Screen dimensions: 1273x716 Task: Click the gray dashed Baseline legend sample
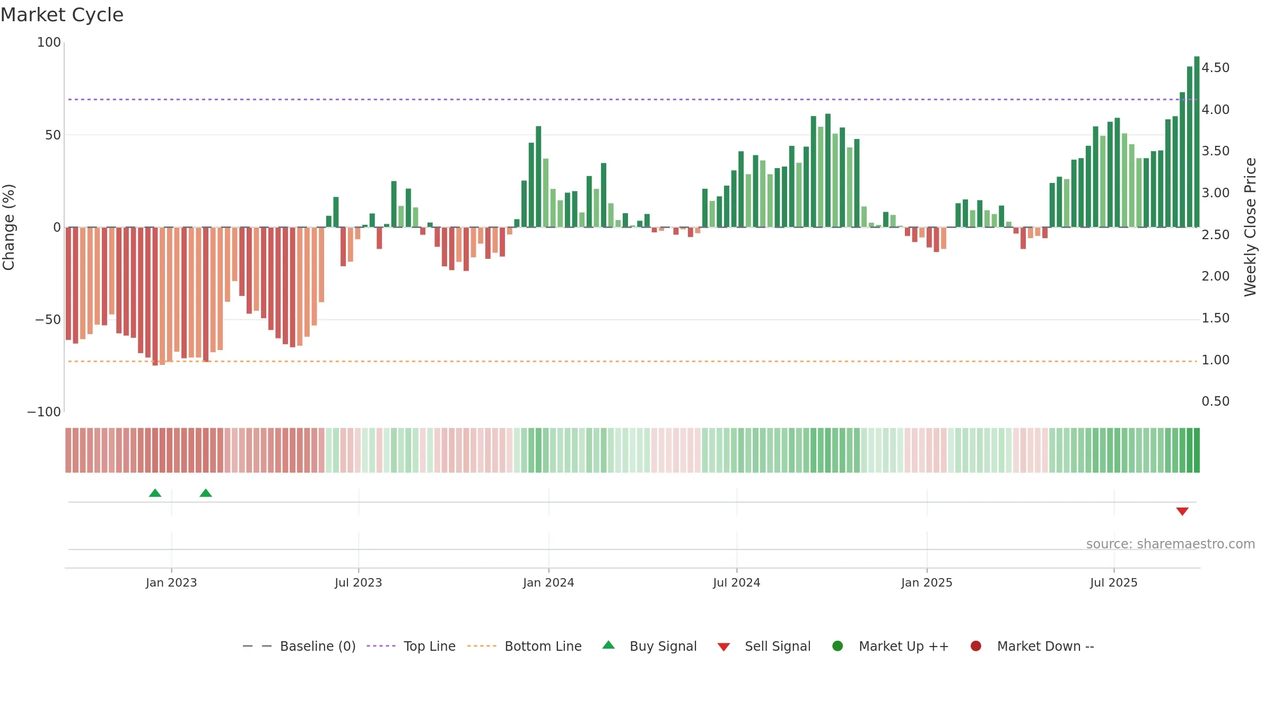257,646
